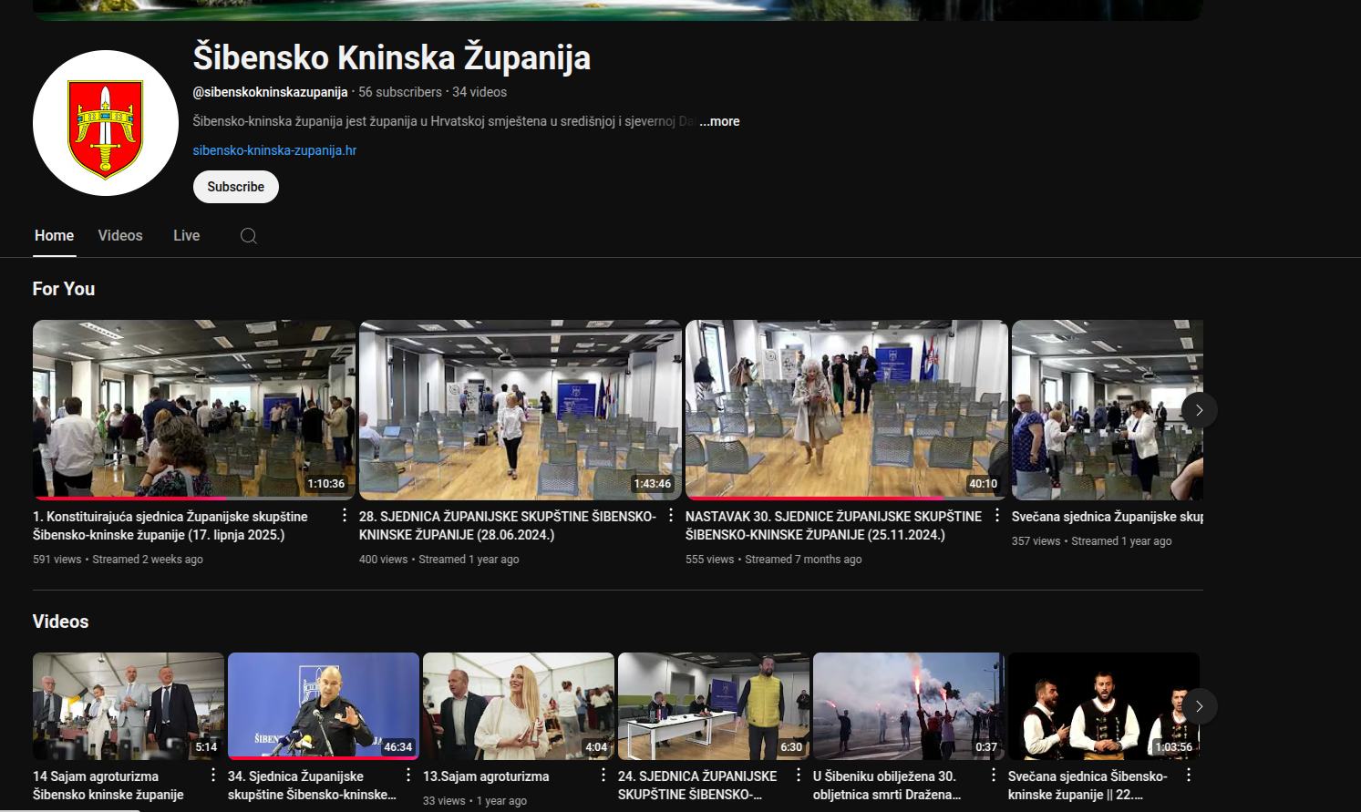Open three-dot menu for 34. Sjednica Županijske video
1361x812 pixels.
(407, 775)
